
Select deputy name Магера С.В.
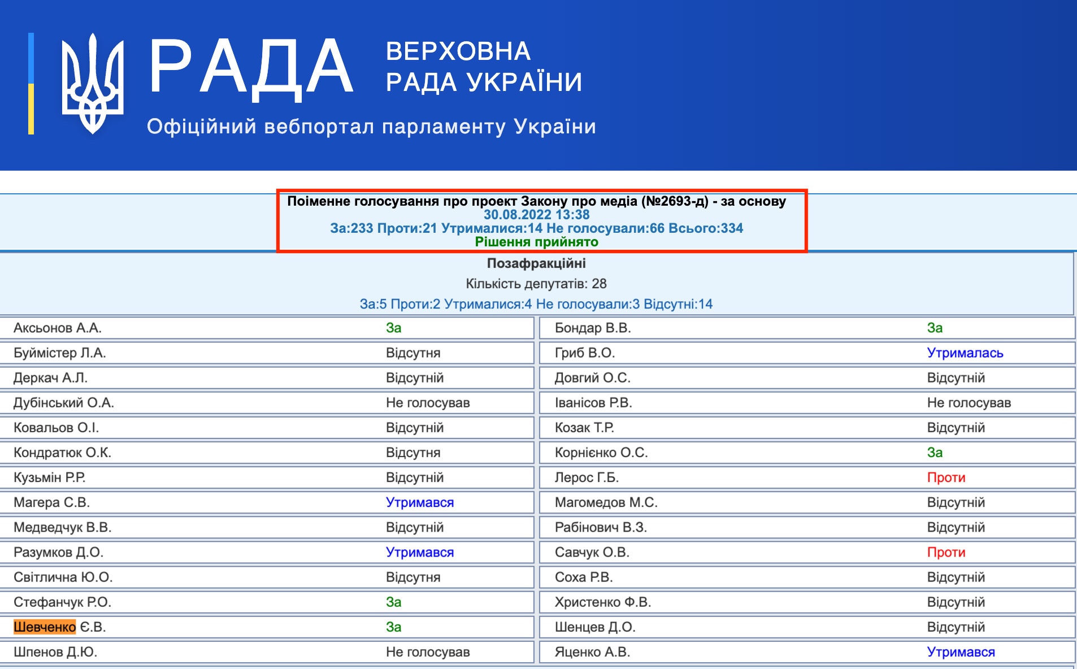click(51, 502)
